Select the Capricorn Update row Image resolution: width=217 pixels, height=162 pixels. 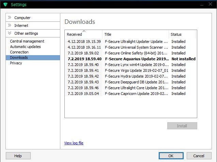click(x=131, y=94)
